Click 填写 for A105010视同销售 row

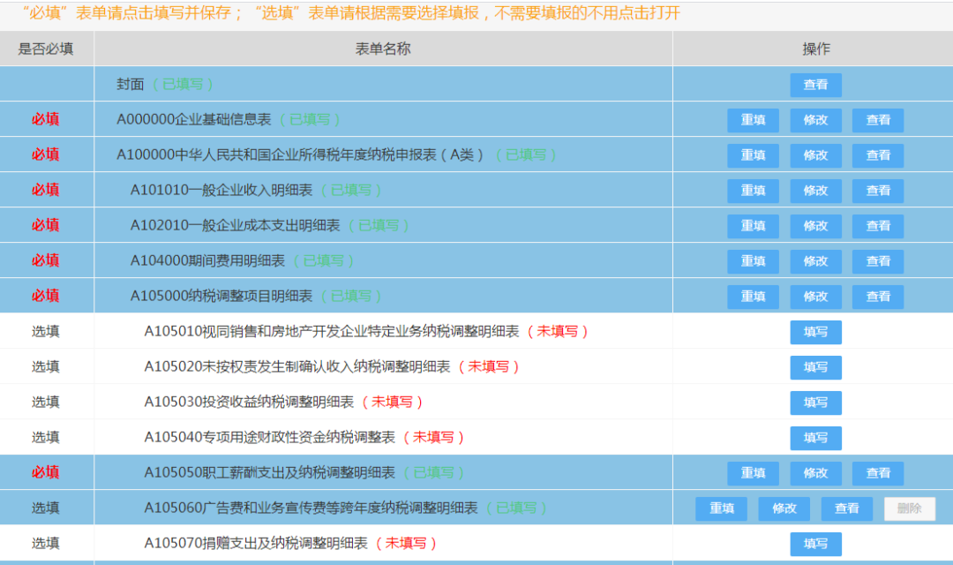[815, 332]
